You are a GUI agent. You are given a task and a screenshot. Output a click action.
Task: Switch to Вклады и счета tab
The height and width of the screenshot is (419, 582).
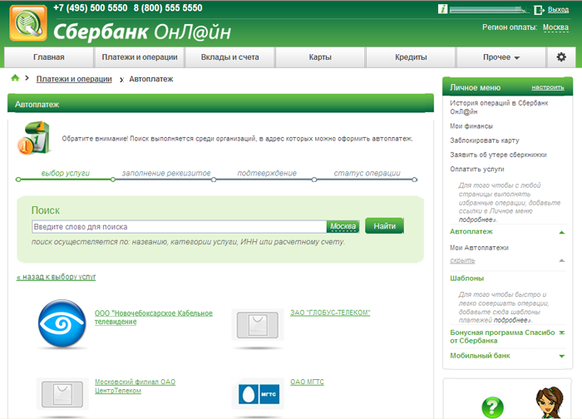(229, 57)
